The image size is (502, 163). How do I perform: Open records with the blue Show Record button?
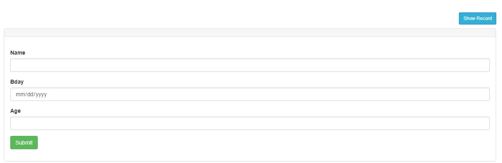coord(477,18)
